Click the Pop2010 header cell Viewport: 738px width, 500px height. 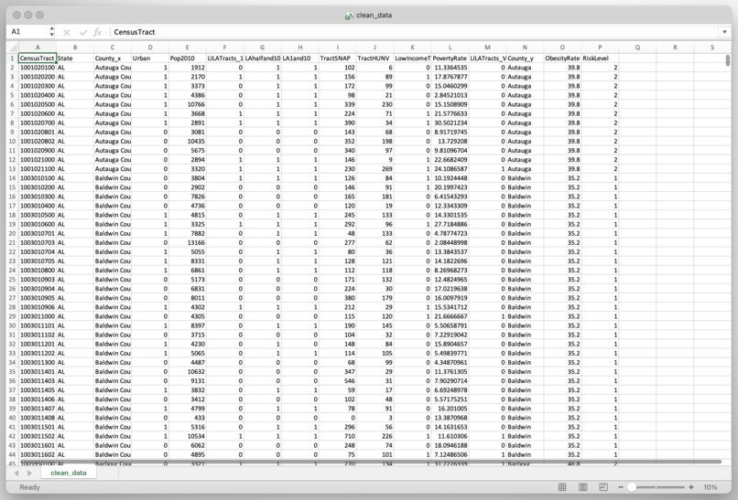(188, 59)
